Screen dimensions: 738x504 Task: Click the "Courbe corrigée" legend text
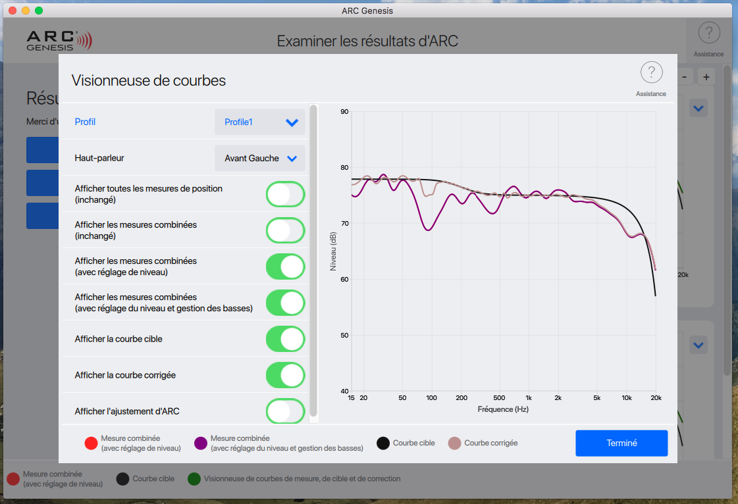491,443
